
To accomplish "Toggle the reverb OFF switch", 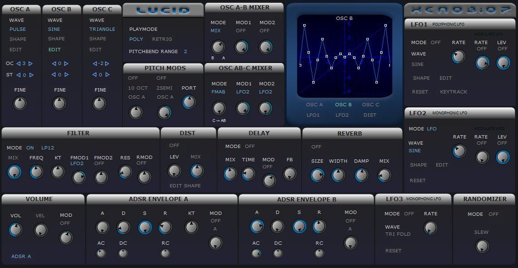I will [316, 147].
